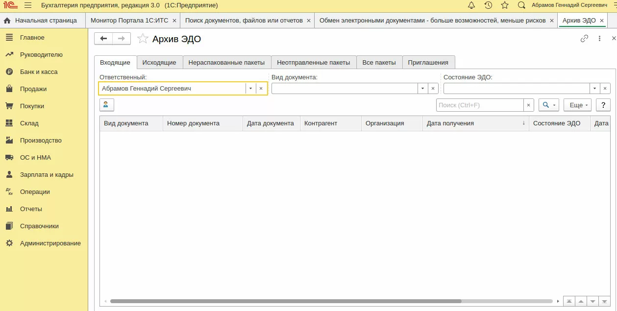This screenshot has width=617, height=311.
Task: Select the Приглашения tab
Action: [428, 63]
